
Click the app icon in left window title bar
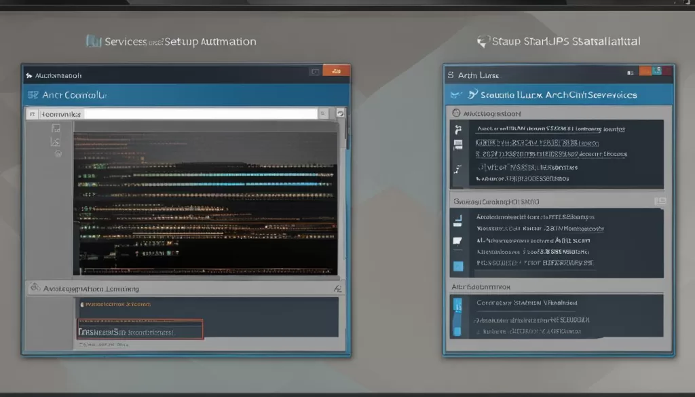click(29, 76)
